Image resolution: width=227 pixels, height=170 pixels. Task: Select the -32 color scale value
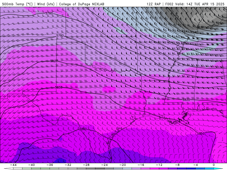tap(68, 165)
